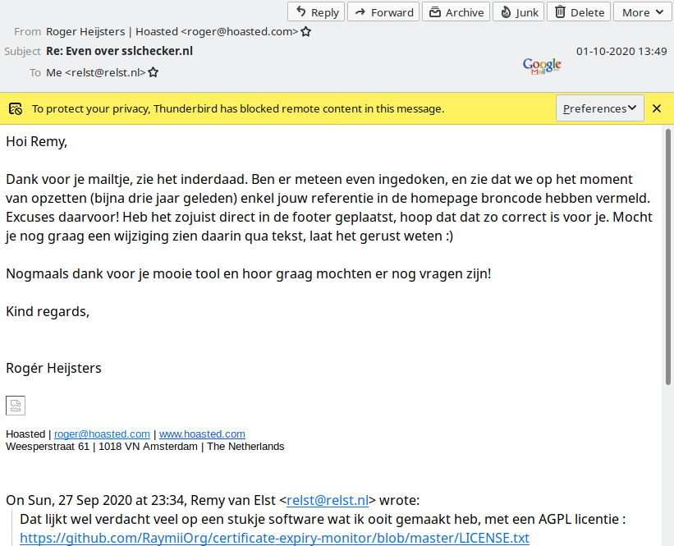
Task: Delete this email
Action: click(x=579, y=12)
